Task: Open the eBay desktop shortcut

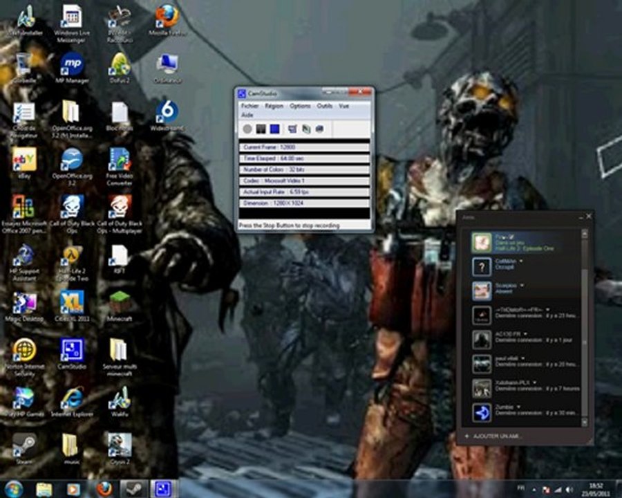Action: (24, 163)
